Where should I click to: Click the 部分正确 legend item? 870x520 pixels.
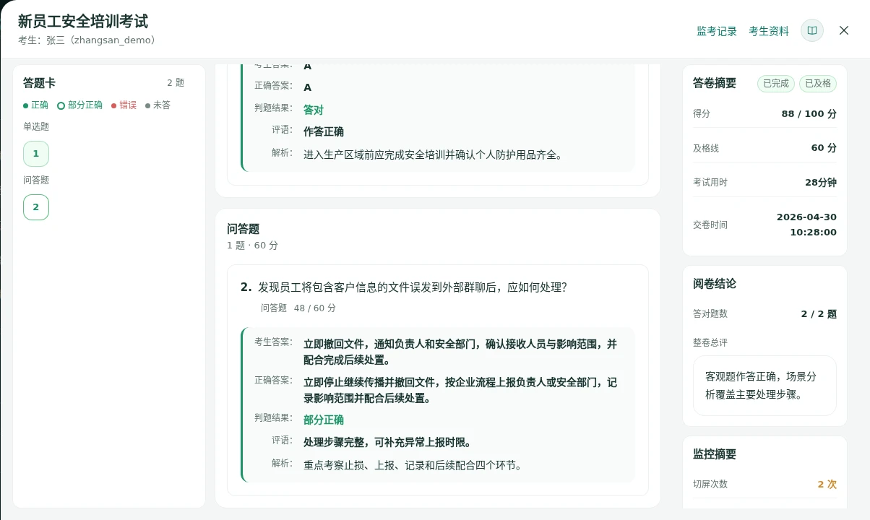[x=80, y=105]
